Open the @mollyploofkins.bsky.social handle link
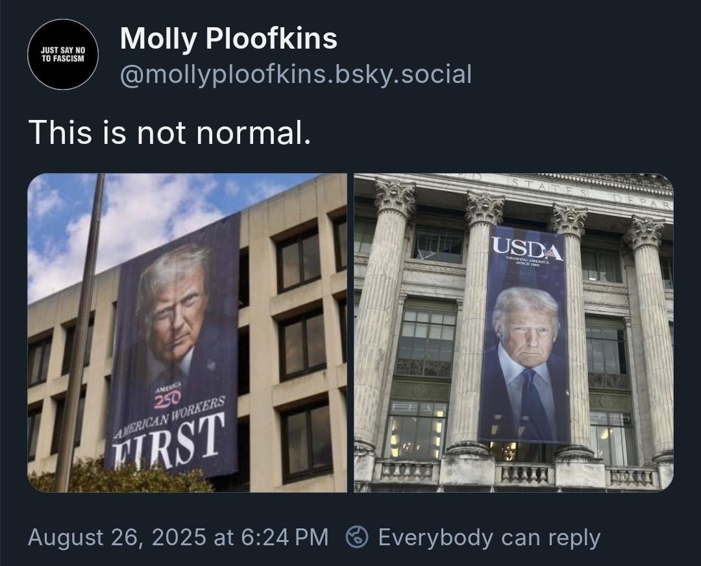The image size is (701, 566). pyautogui.click(x=295, y=74)
